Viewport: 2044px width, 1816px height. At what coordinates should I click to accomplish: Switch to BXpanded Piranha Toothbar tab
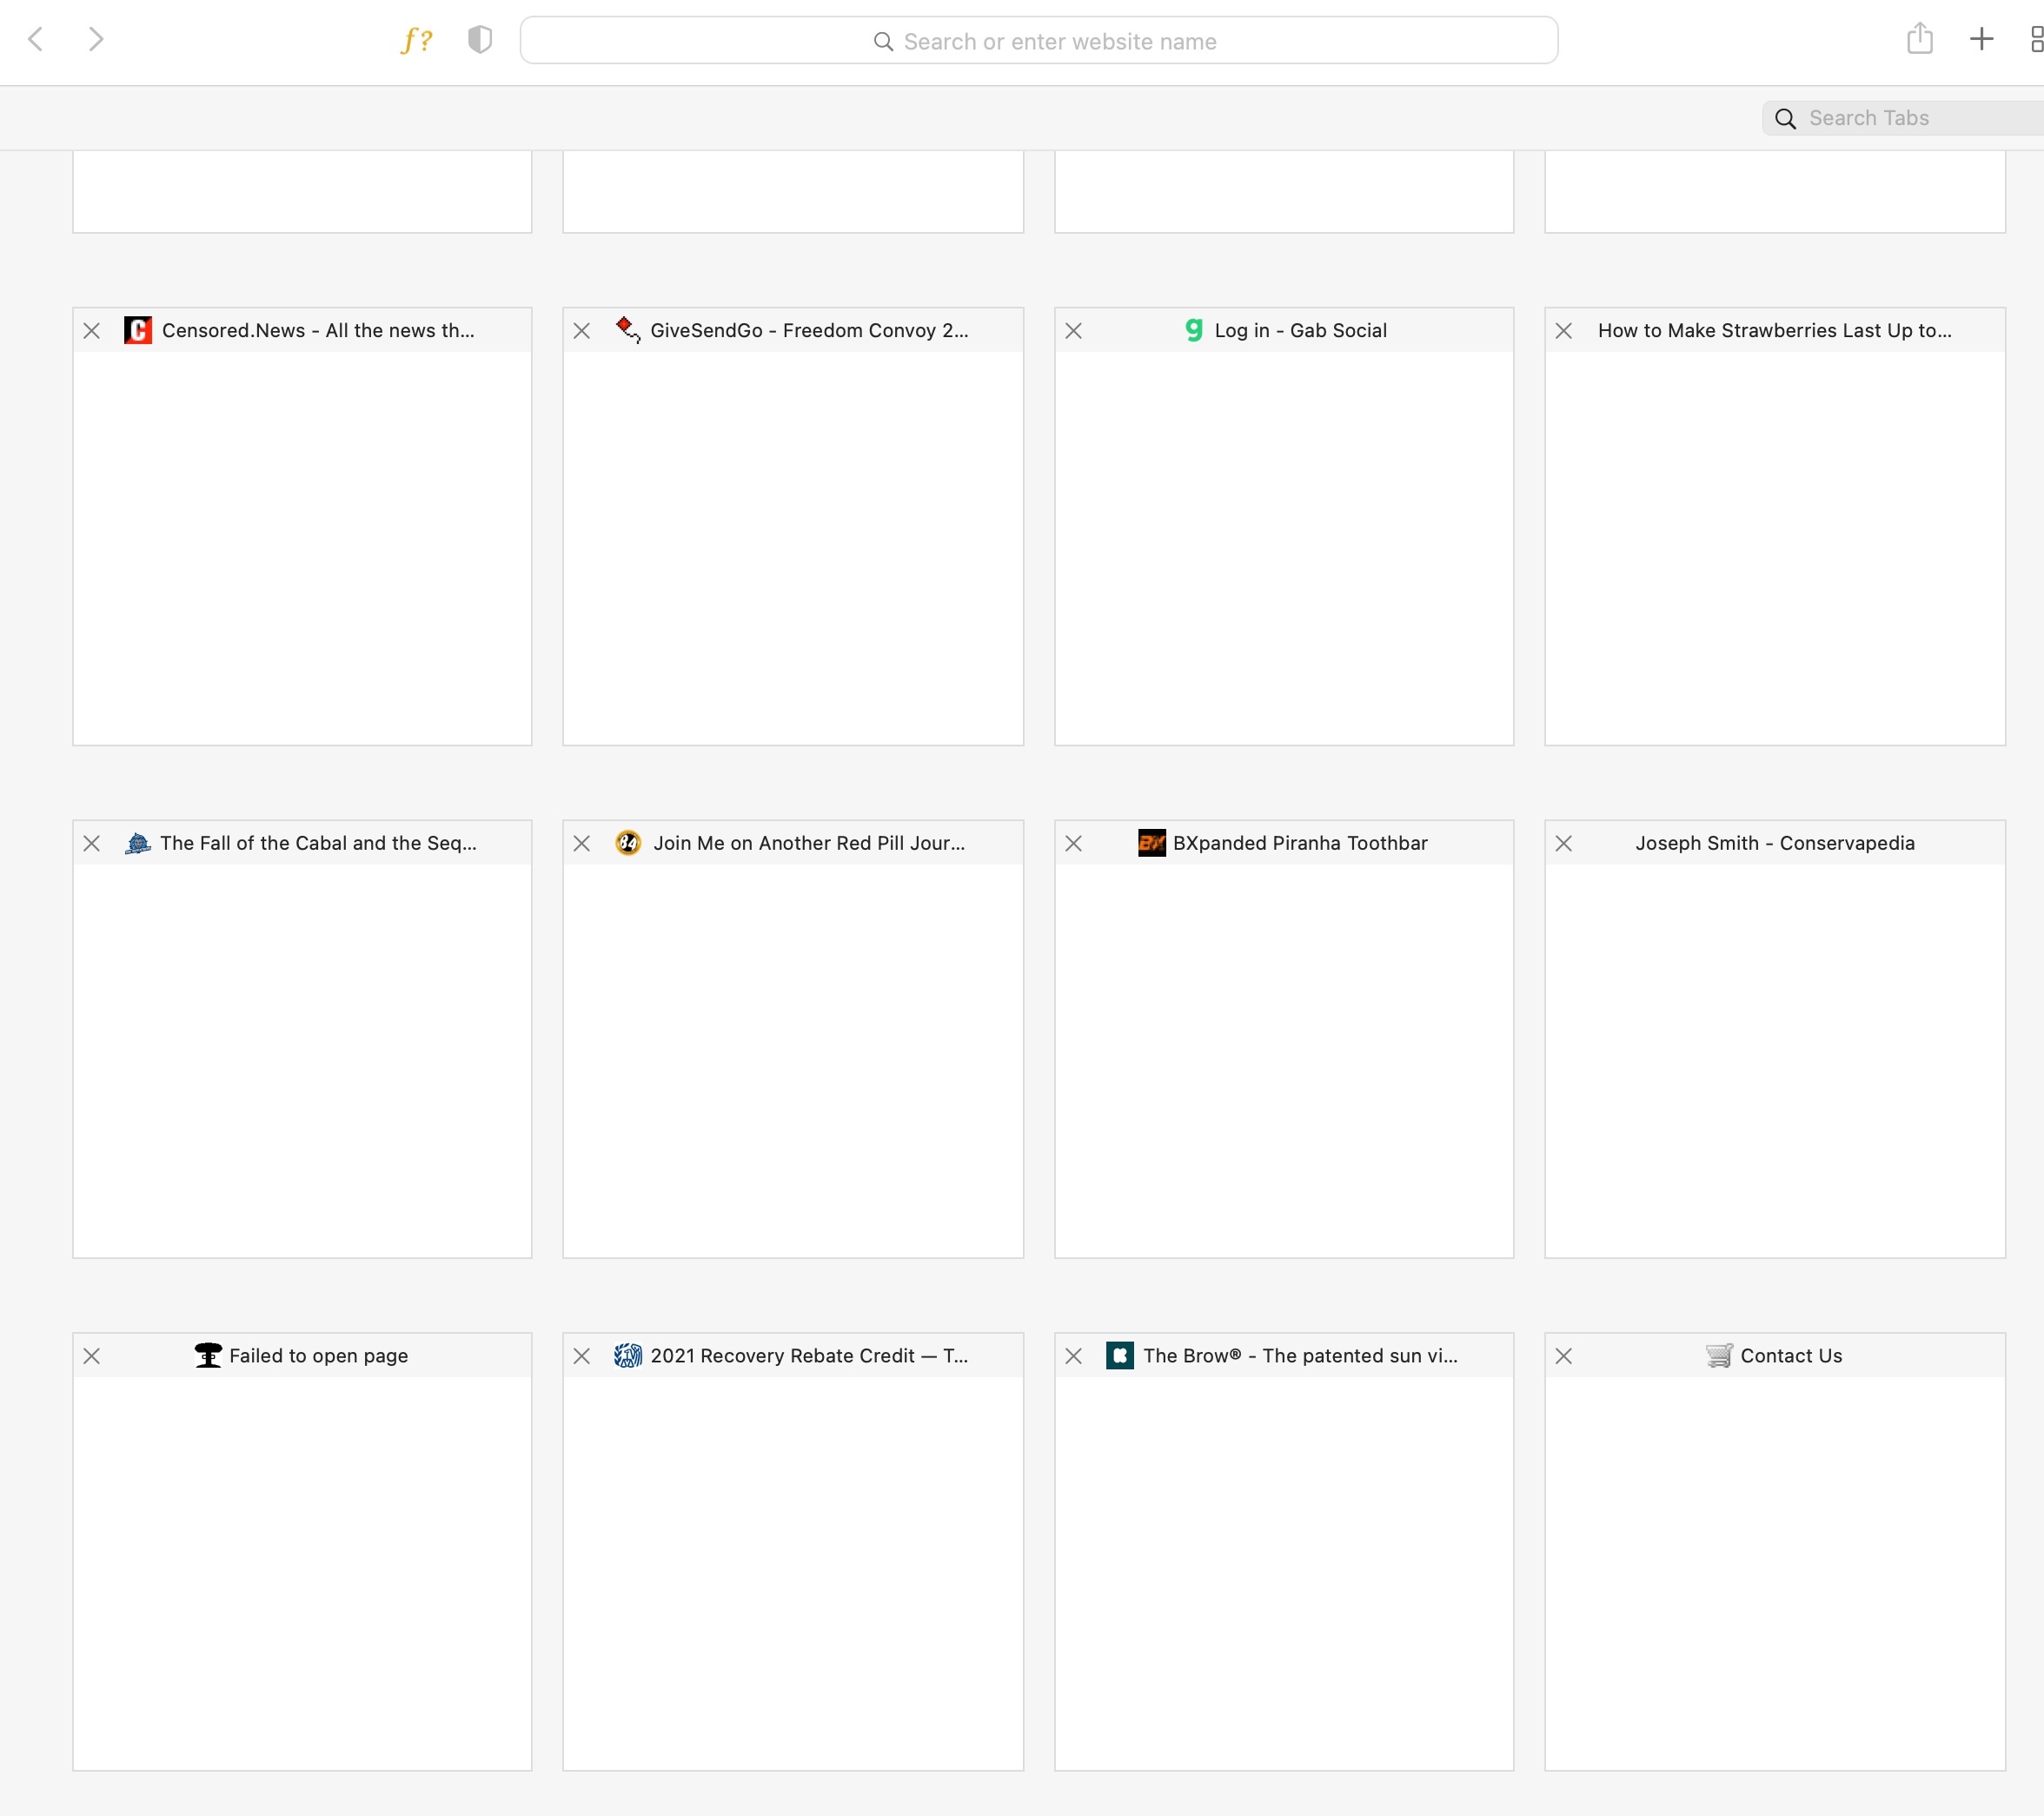1284,1058
